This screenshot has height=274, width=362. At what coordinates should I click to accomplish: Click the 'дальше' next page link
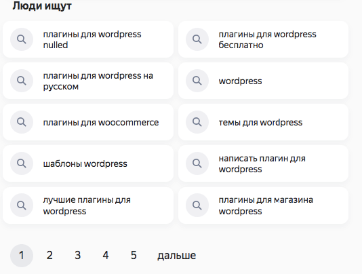point(177,256)
